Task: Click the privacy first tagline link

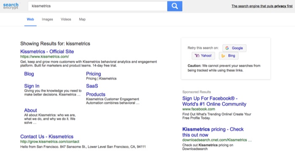Action: point(262,6)
